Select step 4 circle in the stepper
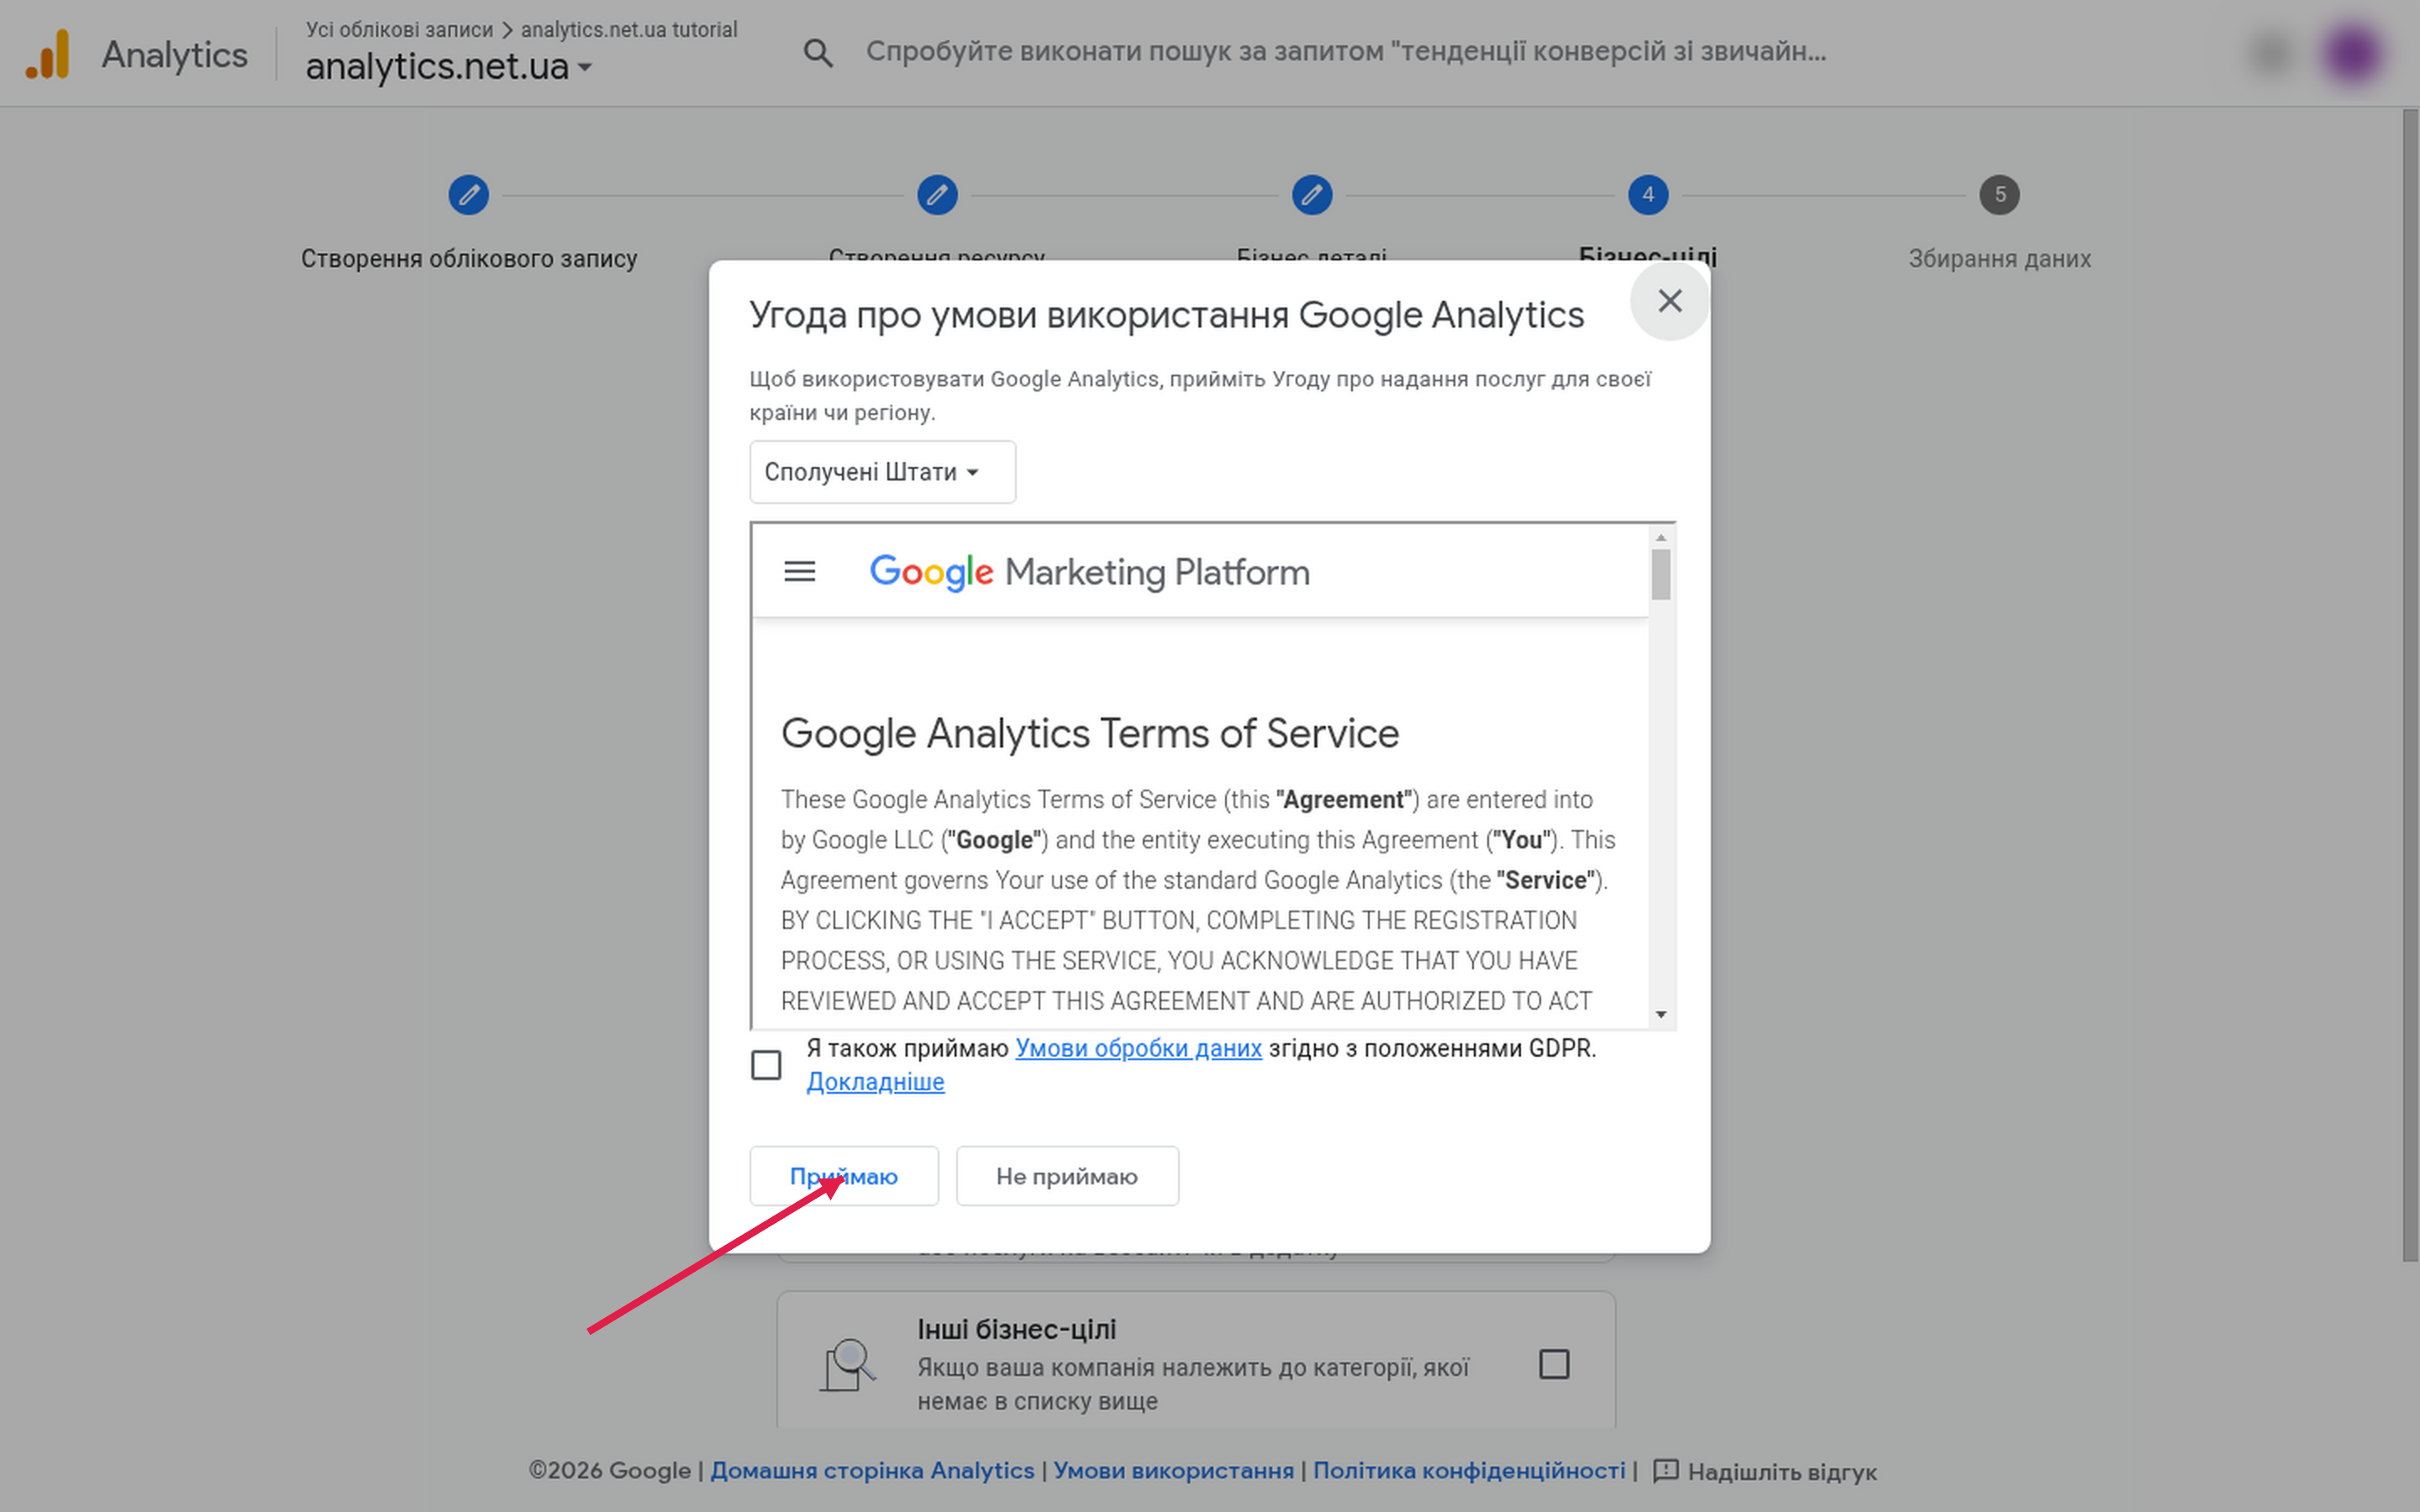The height and width of the screenshot is (1512, 2420). tap(1647, 194)
